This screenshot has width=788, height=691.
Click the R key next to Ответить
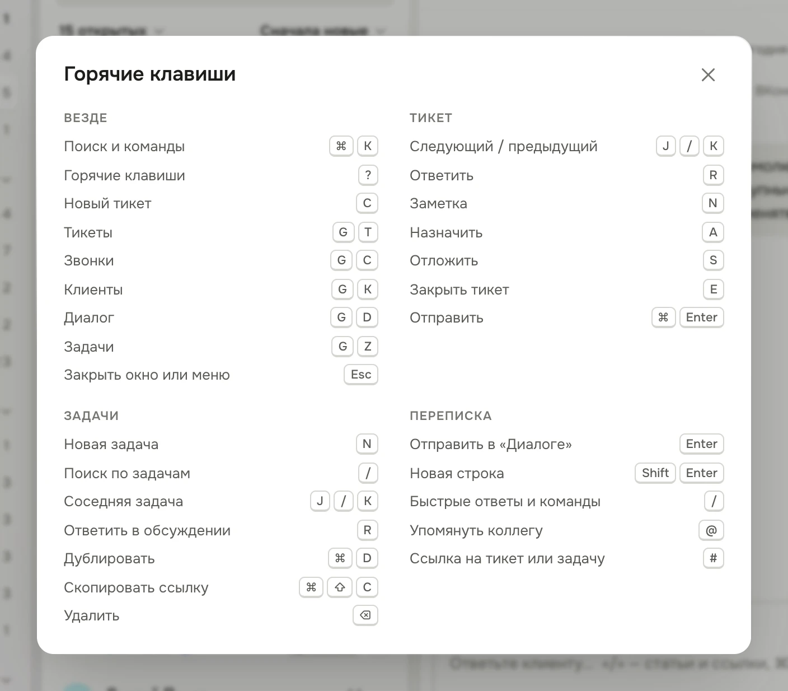[714, 175]
